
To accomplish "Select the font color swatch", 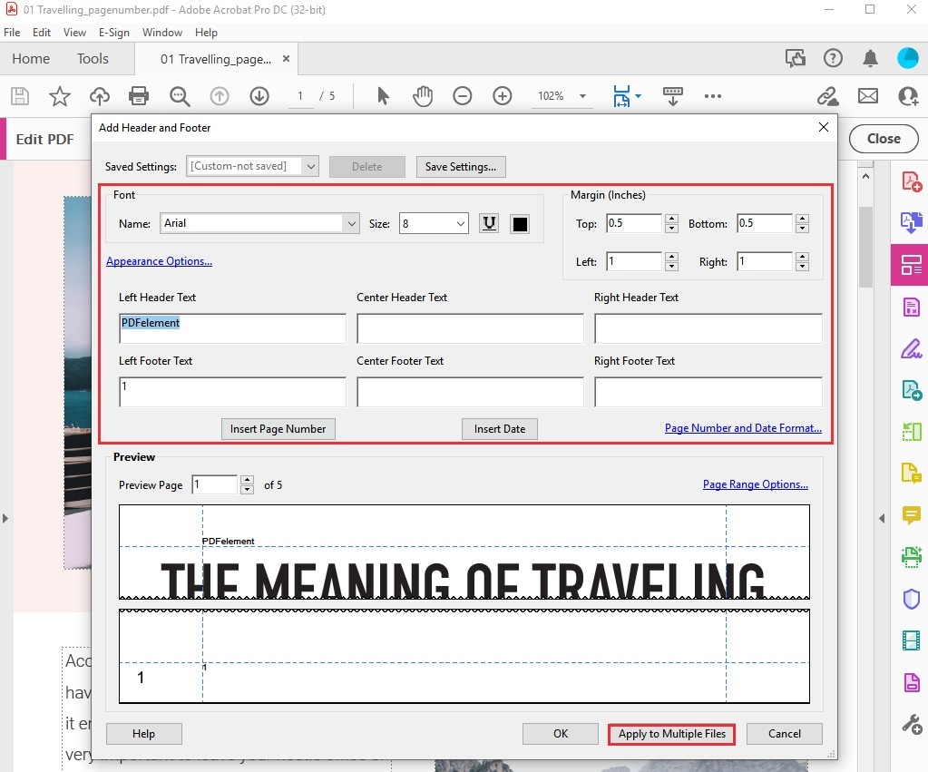I will tap(519, 223).
